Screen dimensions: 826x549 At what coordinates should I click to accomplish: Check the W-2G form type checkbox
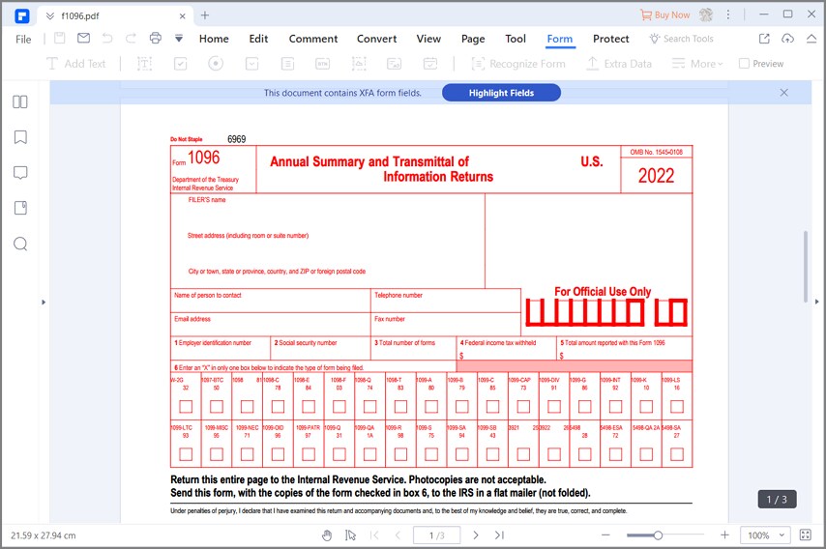(186, 406)
